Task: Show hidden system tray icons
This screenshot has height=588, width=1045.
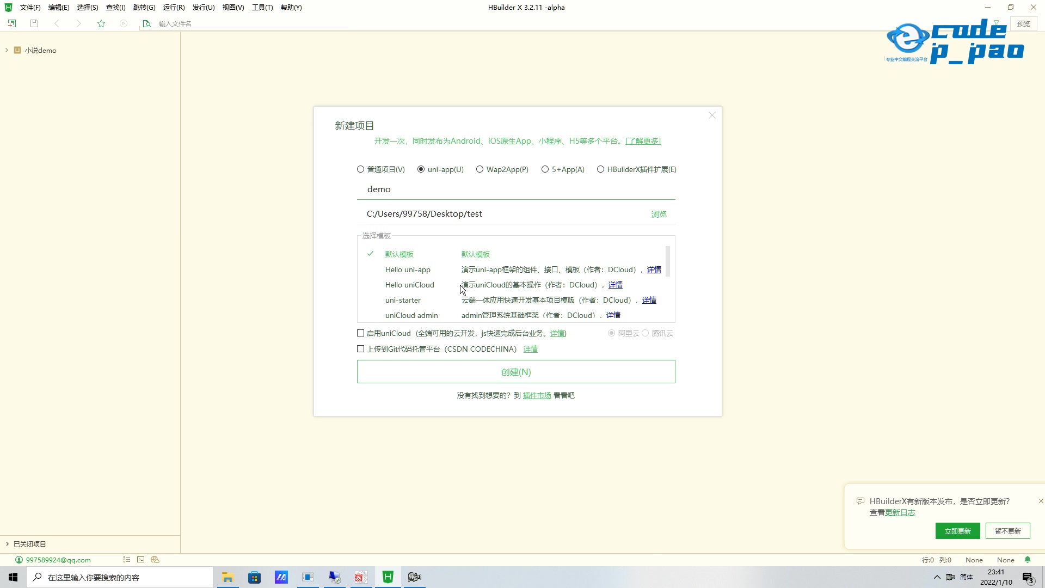Action: 937,577
